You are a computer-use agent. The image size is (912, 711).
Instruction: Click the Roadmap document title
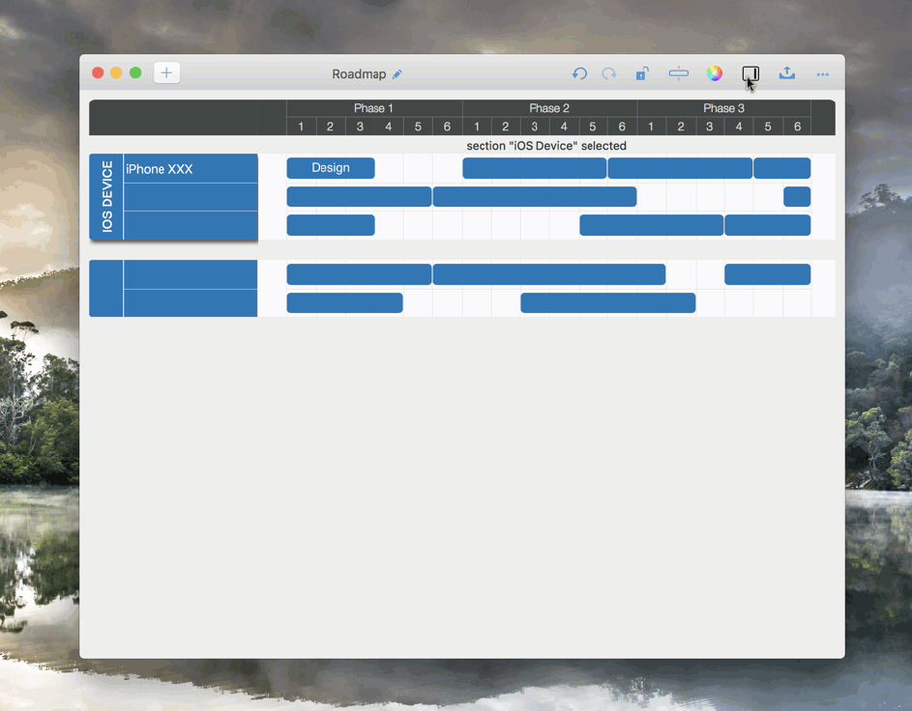click(359, 74)
